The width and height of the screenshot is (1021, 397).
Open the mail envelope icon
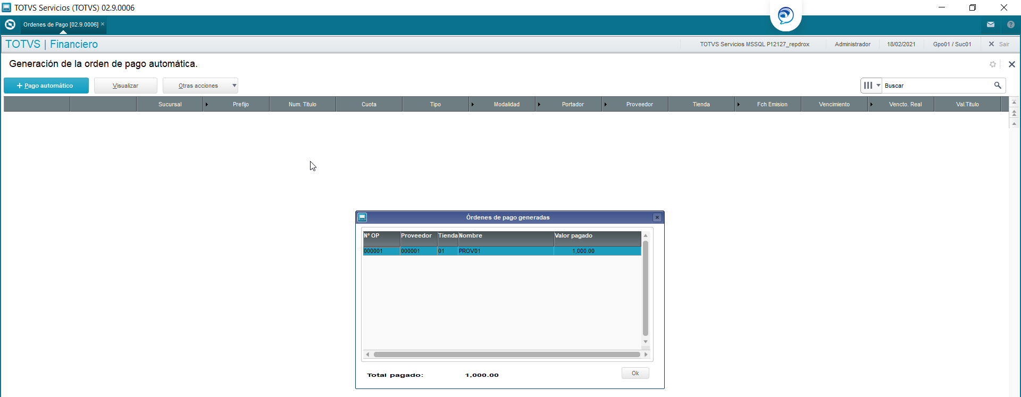[991, 24]
